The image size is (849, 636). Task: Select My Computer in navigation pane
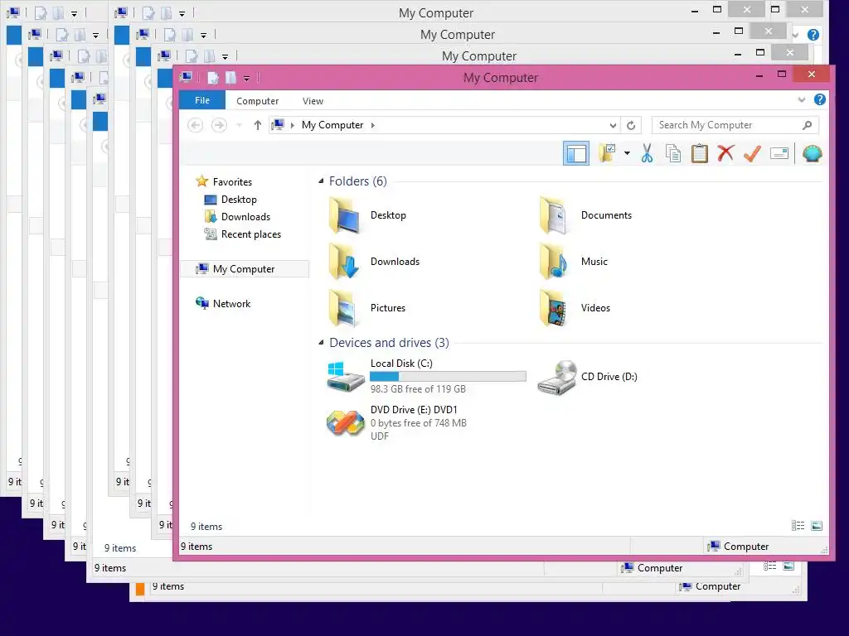(x=244, y=269)
